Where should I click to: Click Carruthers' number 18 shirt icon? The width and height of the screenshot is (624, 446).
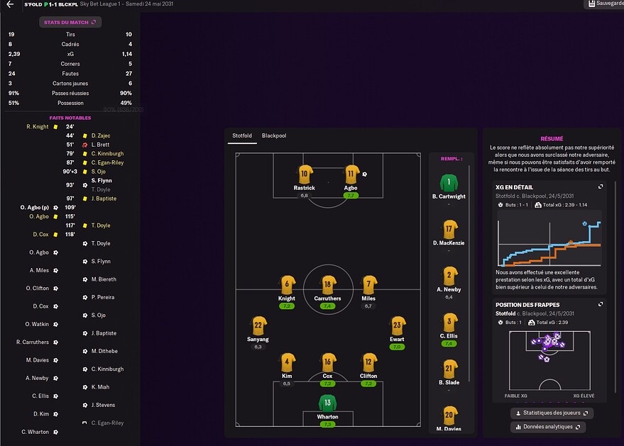click(327, 285)
